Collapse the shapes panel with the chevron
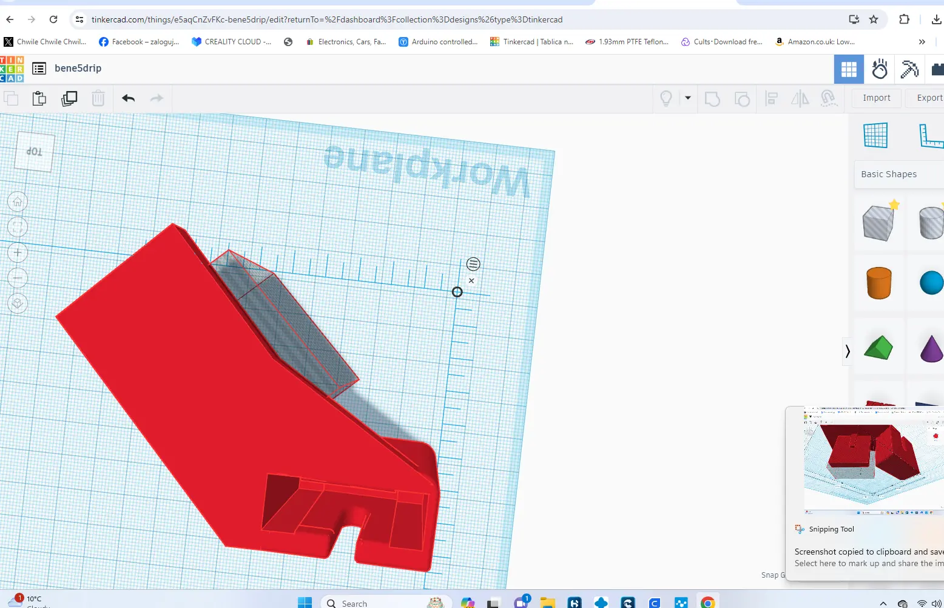The image size is (944, 608). tap(847, 351)
